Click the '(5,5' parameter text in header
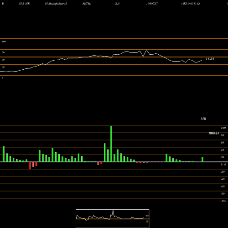Image resolution: width=228 pixels, height=228 pixels. point(117,4)
